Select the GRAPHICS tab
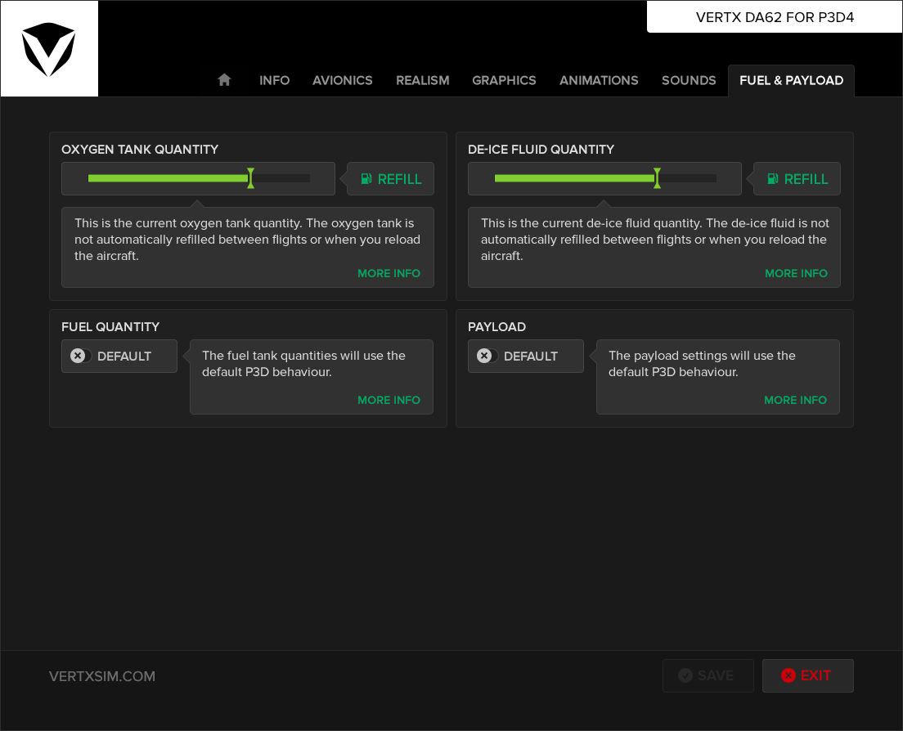The image size is (903, 731). click(504, 81)
